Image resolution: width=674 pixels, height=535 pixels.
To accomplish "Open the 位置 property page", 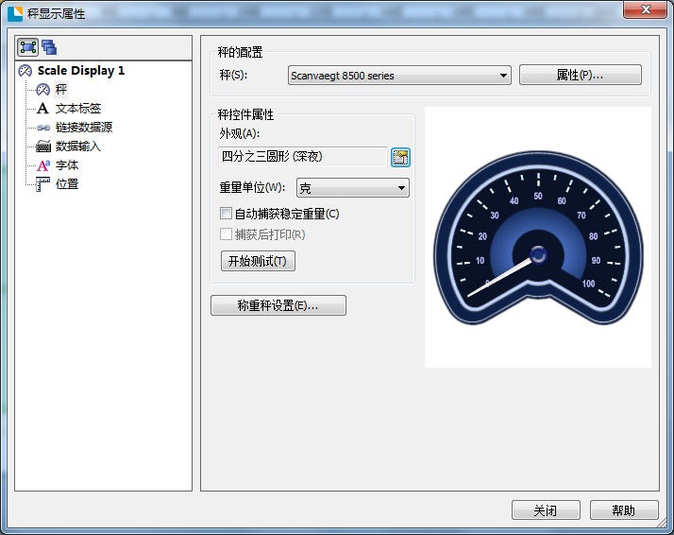I will tap(66, 184).
